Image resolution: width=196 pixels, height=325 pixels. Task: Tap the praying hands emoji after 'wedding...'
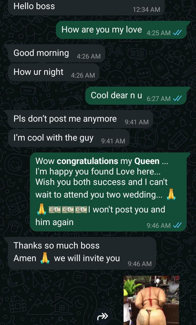171,195
